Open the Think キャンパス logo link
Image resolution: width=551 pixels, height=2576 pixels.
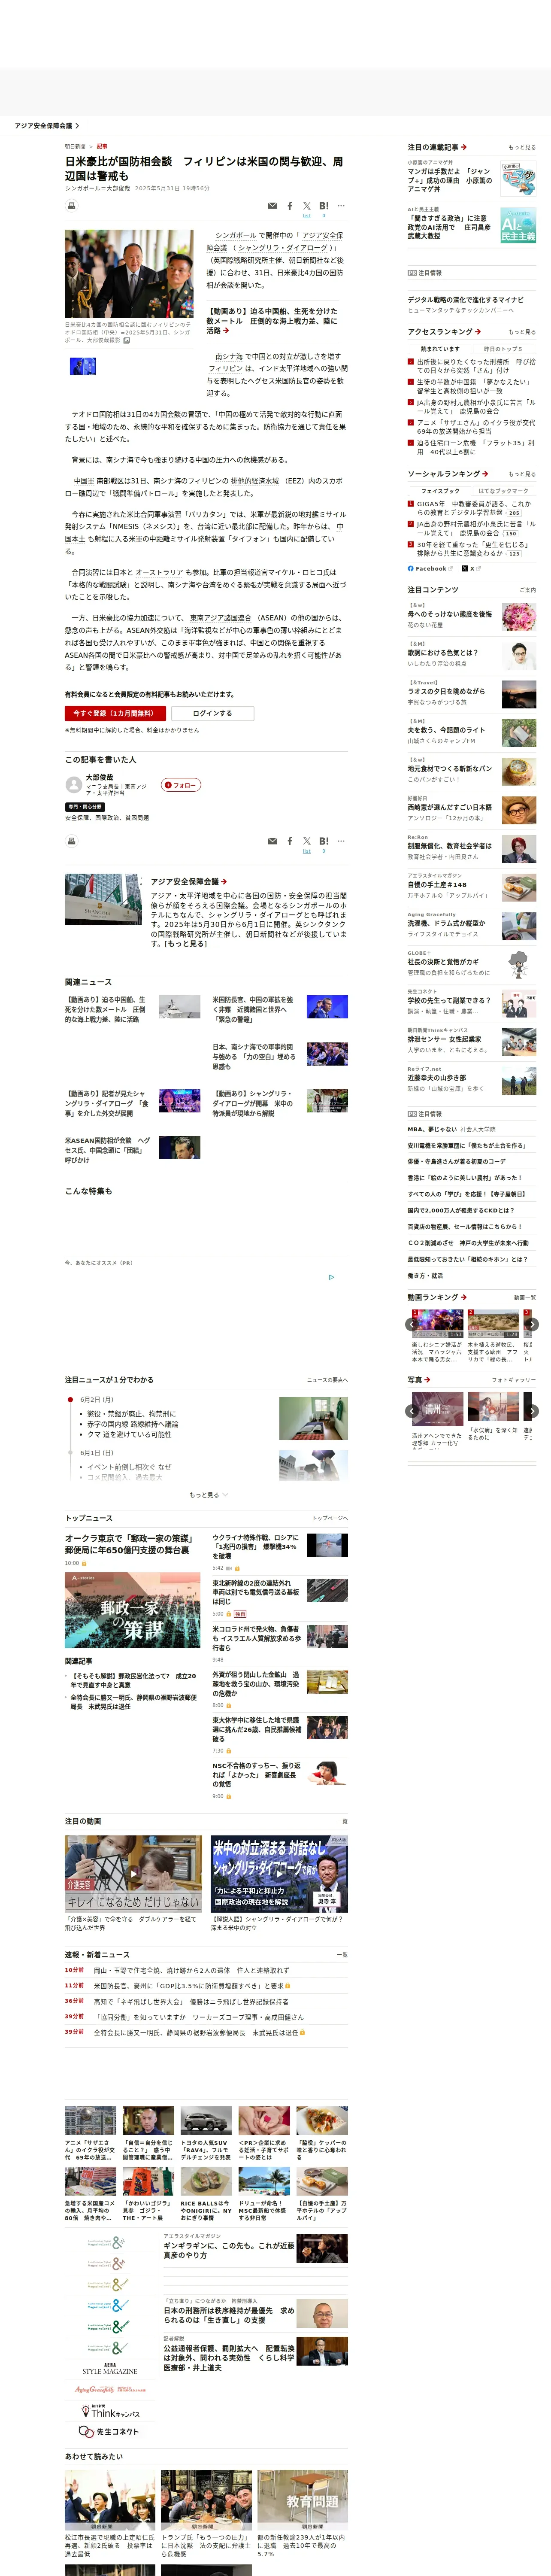click(x=110, y=2411)
